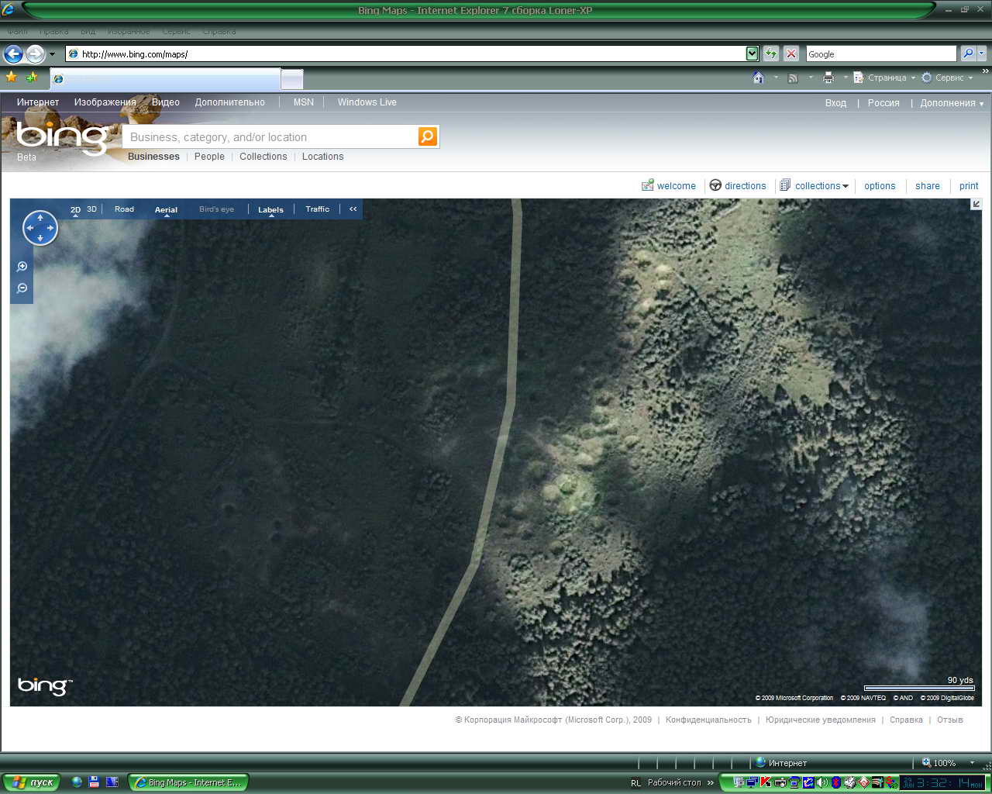Click the orange Bing search button

[427, 136]
